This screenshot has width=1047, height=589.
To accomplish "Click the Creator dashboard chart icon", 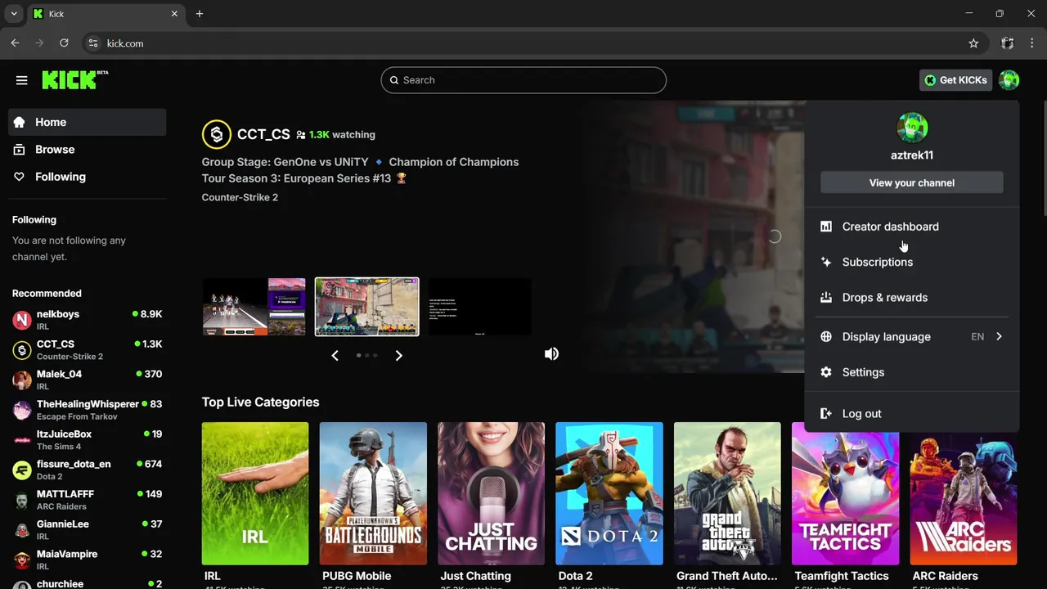I will 826,227.
